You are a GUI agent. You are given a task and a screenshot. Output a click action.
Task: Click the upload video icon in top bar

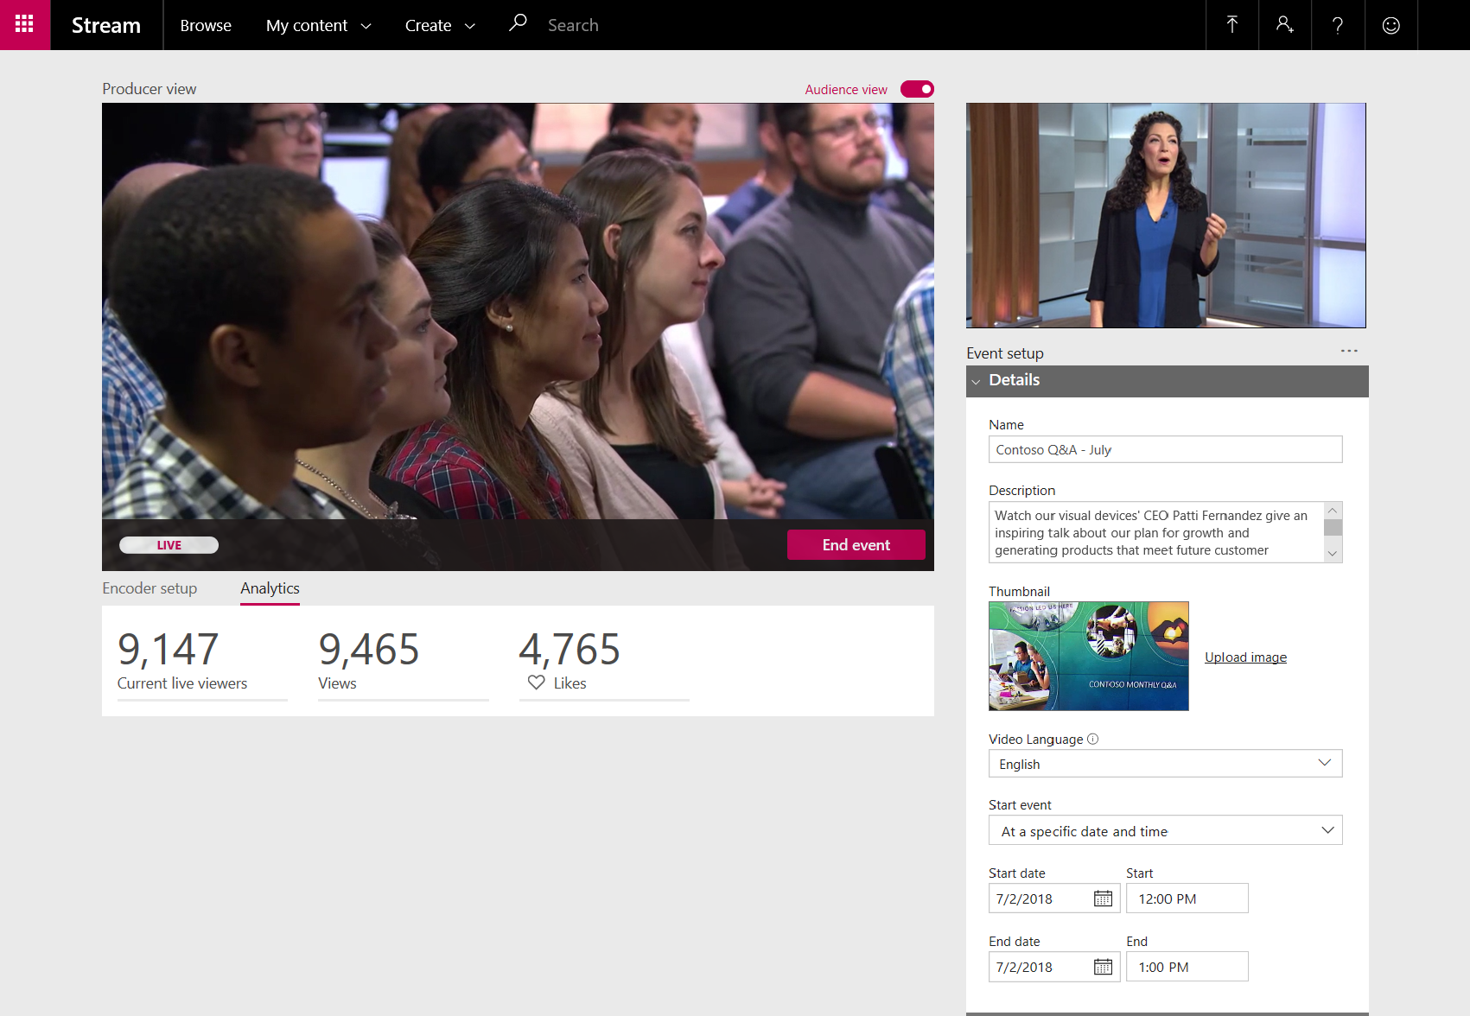click(x=1231, y=24)
